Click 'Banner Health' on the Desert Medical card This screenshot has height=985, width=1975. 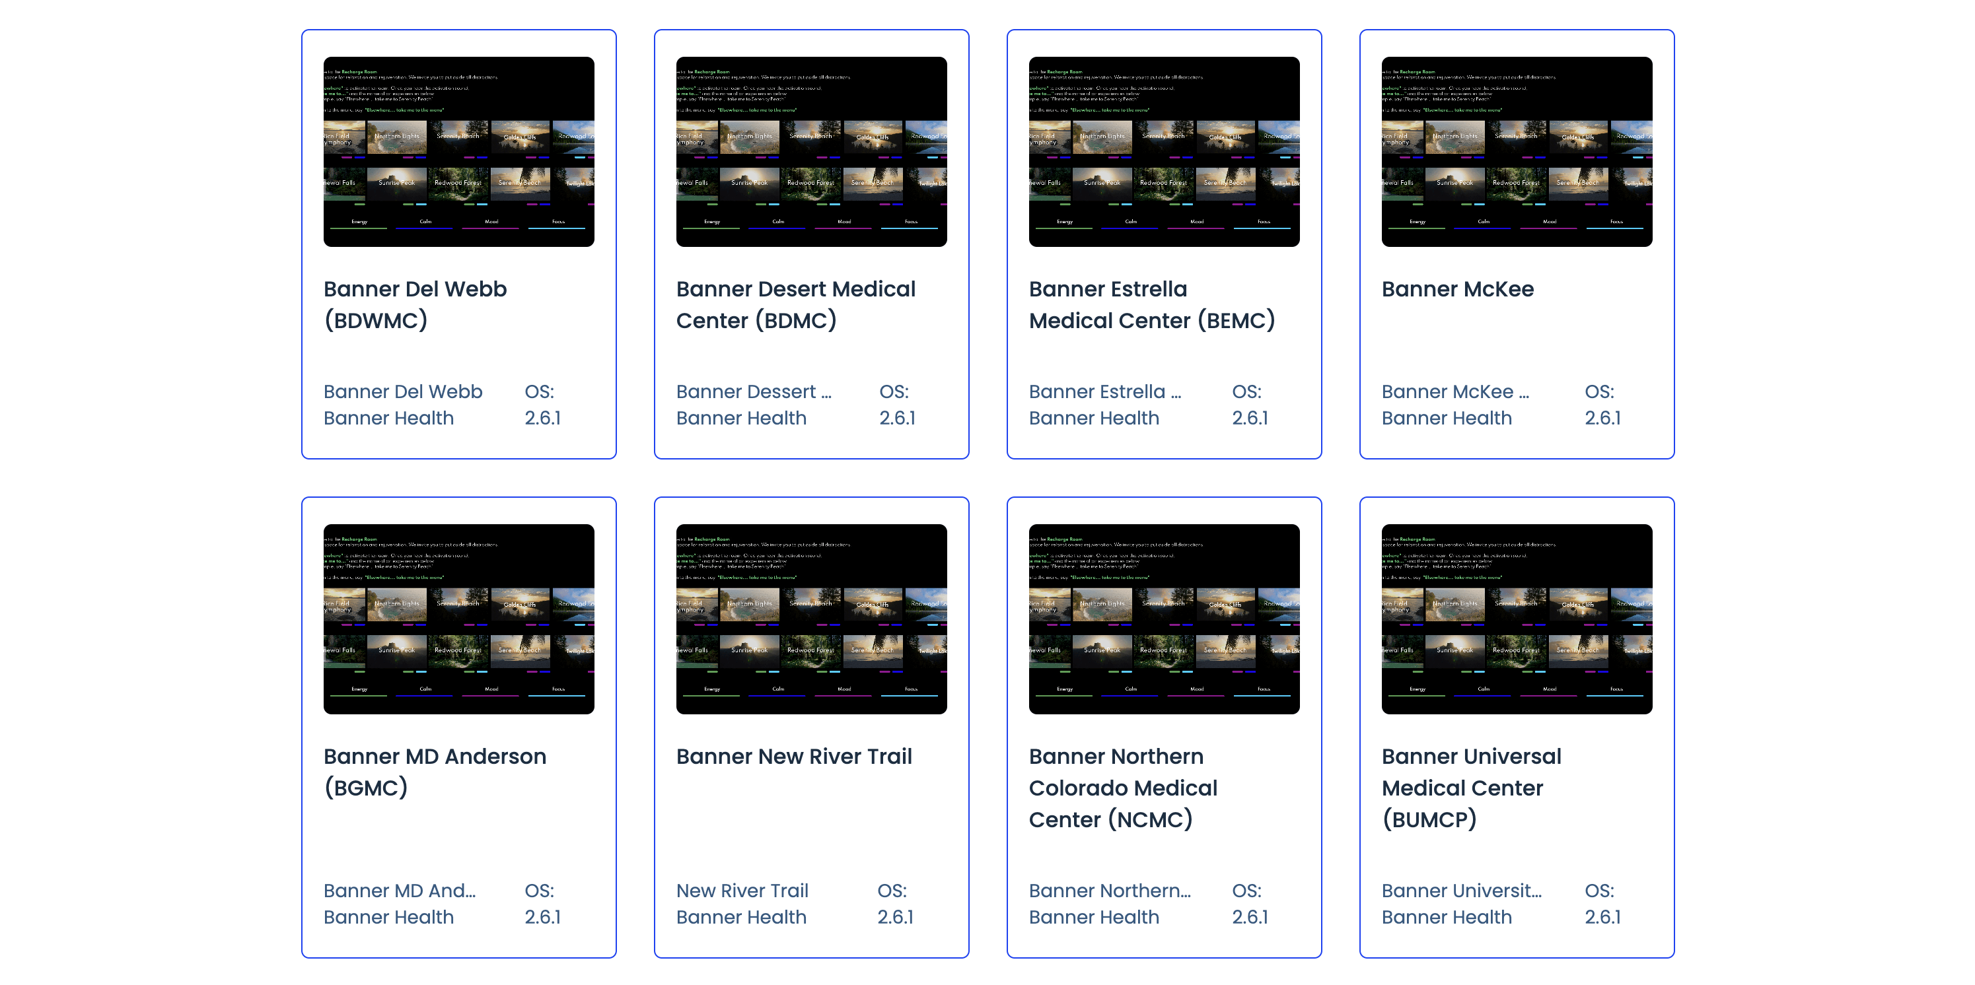pos(741,418)
